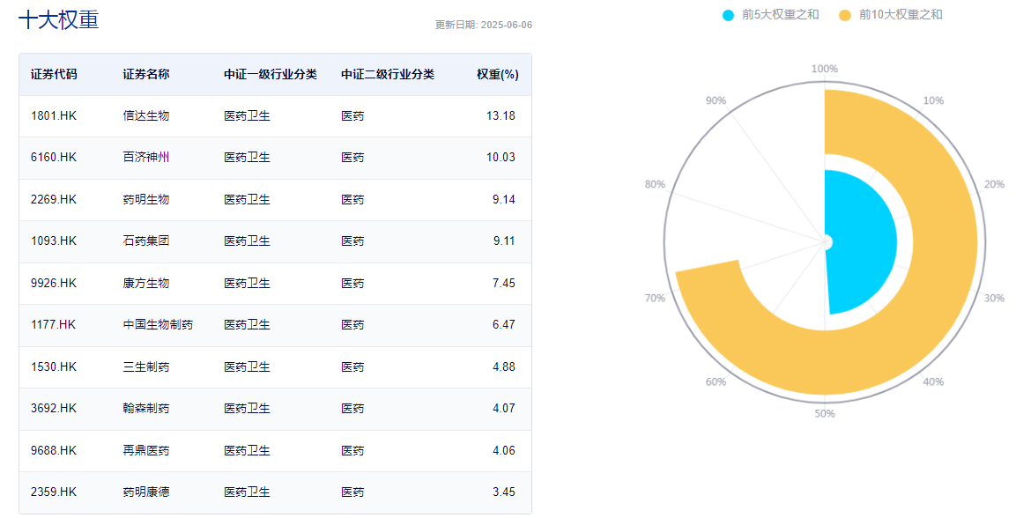Open the 1801.HK security code
The height and width of the screenshot is (518, 1016).
pyautogui.click(x=54, y=116)
